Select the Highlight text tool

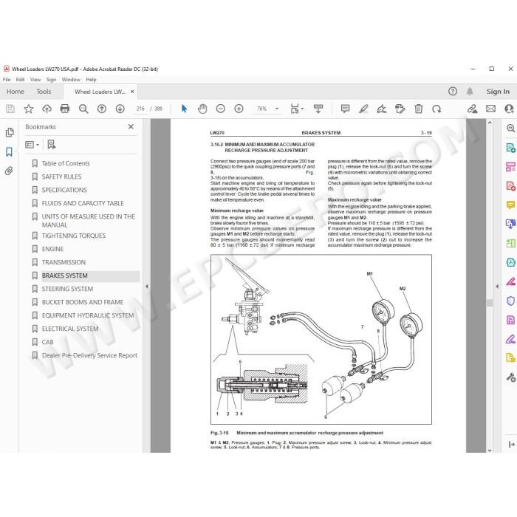click(363, 109)
